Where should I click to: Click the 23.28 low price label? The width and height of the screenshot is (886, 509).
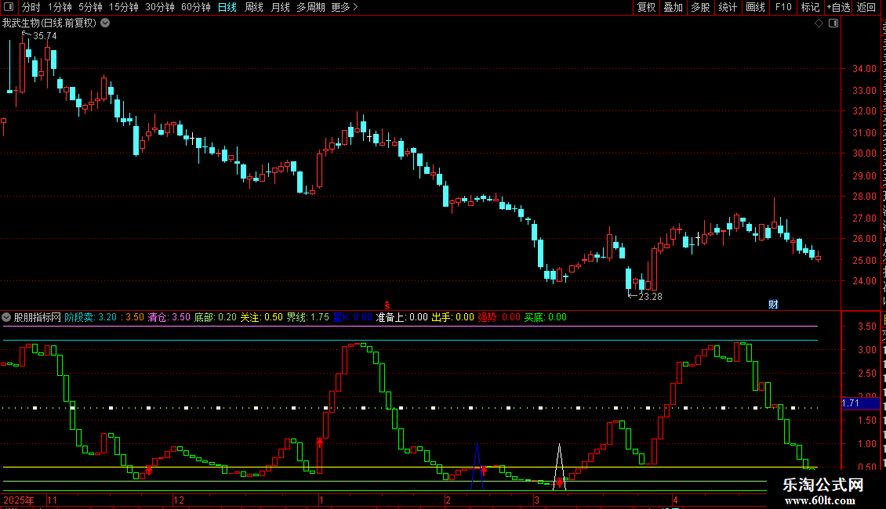[650, 296]
